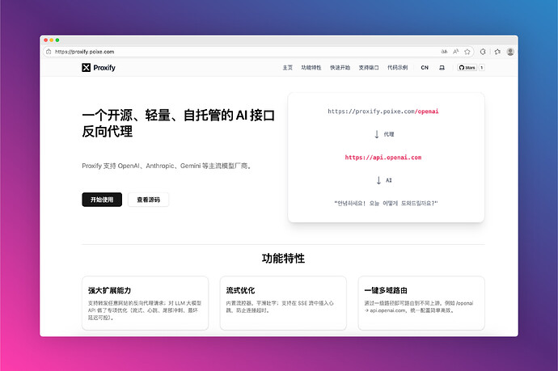Click the Proxify logo icon
558x371 pixels.
pos(87,68)
